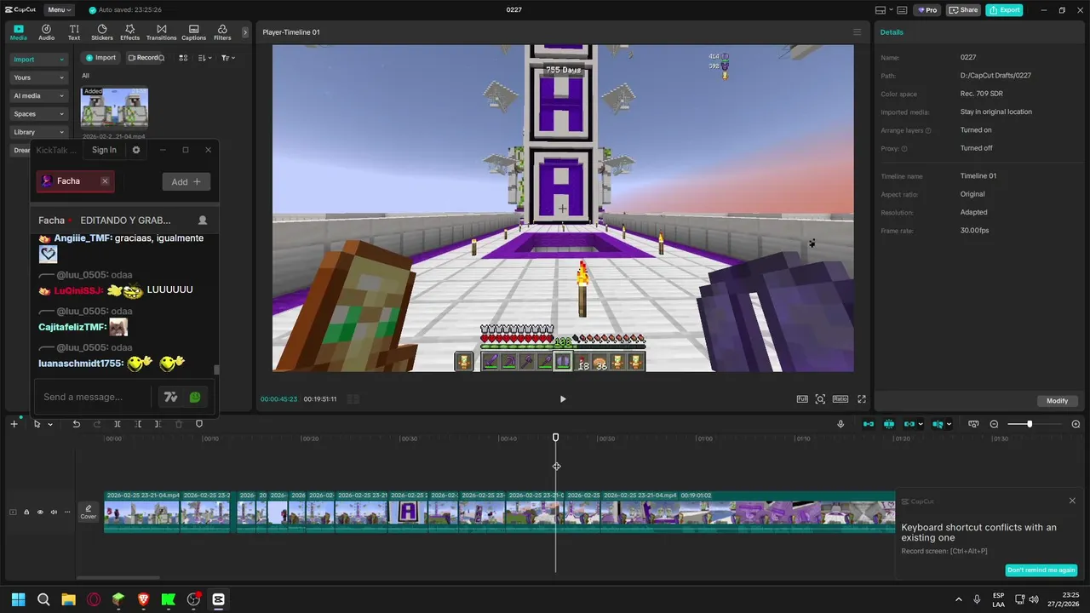Click the shield marker icon in timeline toolbar

click(199, 424)
